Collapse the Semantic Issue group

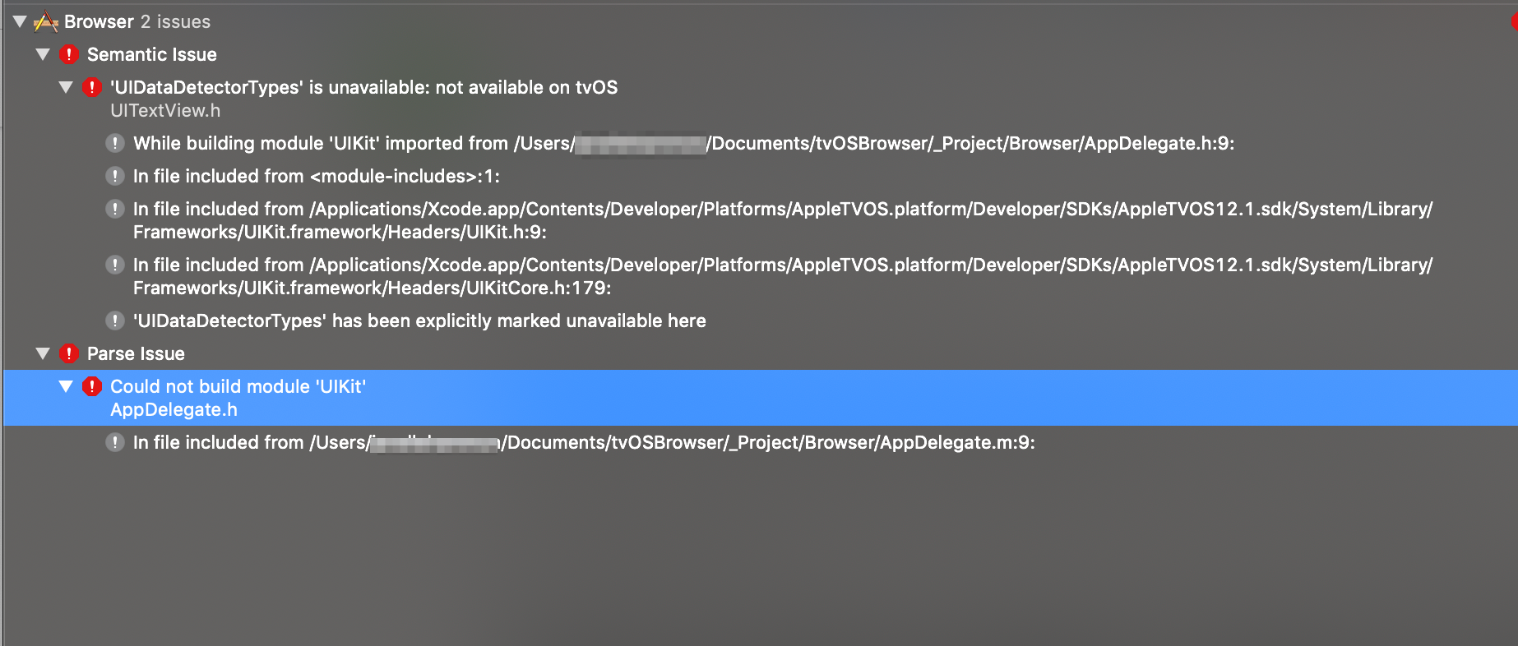(x=42, y=54)
